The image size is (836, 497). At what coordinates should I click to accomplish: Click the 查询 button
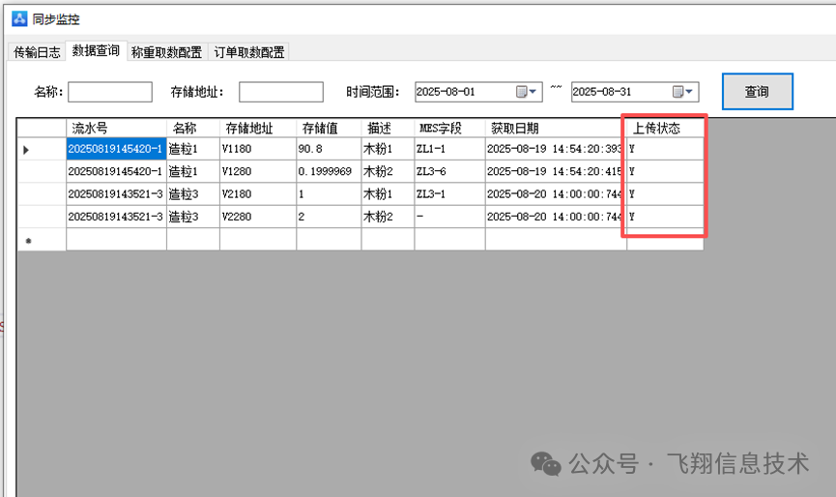point(758,92)
